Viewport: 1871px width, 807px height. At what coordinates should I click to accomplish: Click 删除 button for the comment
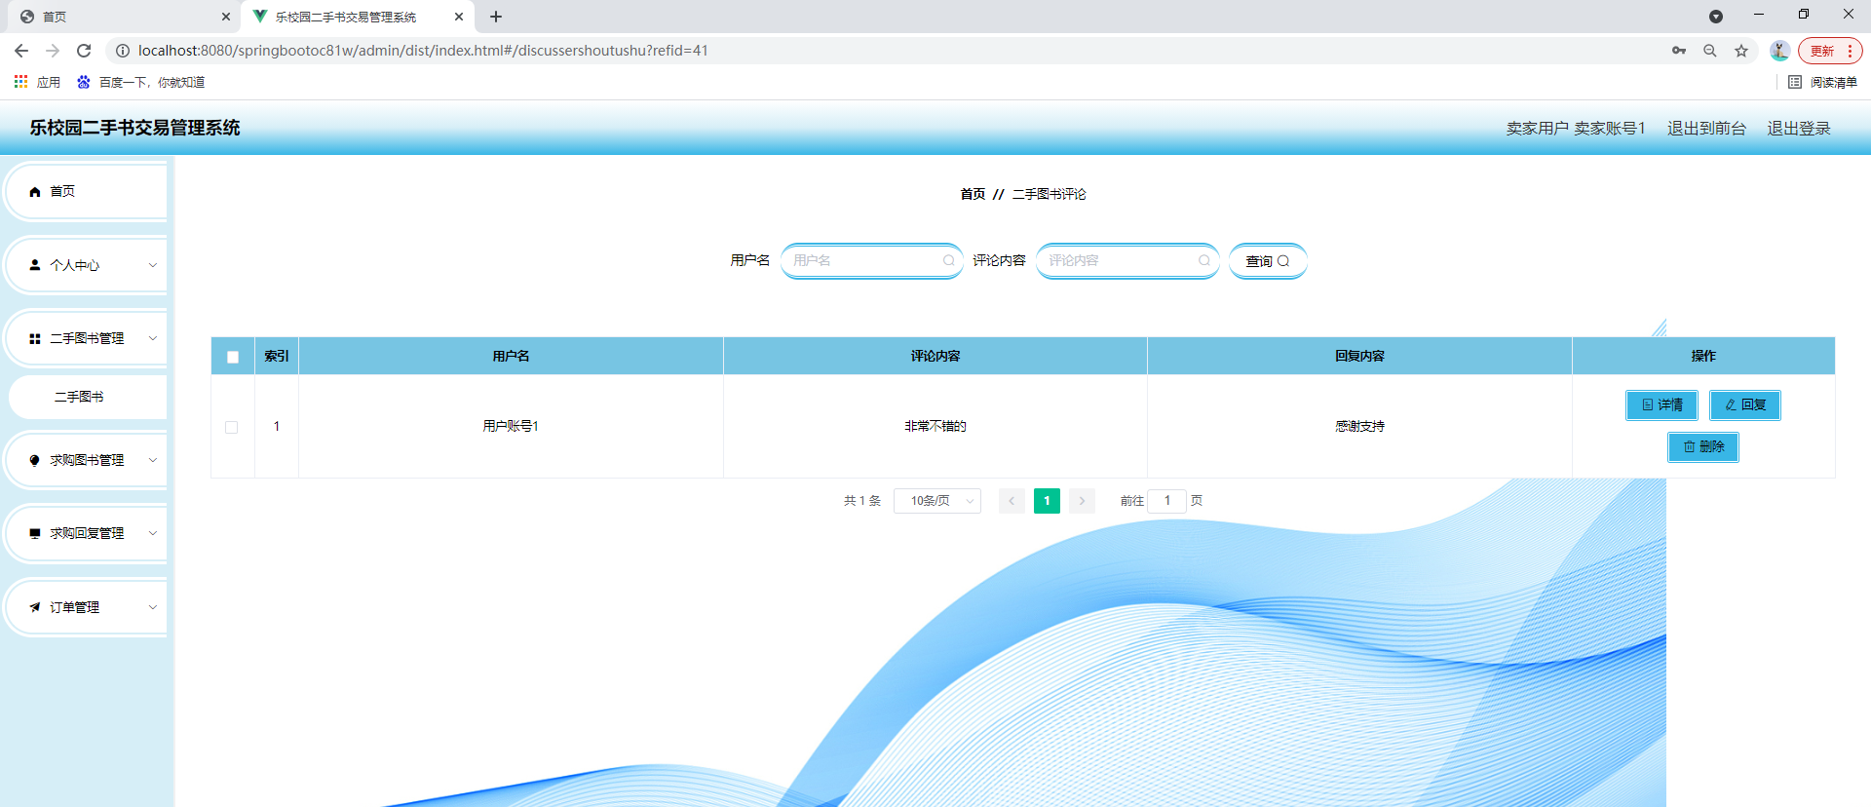coord(1703,446)
